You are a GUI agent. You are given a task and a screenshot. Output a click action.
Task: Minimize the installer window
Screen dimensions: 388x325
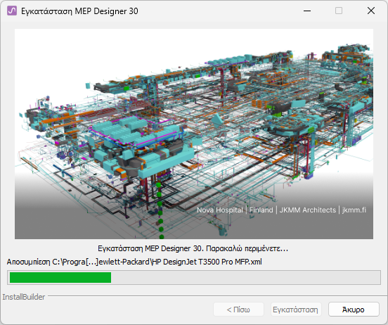pos(307,11)
